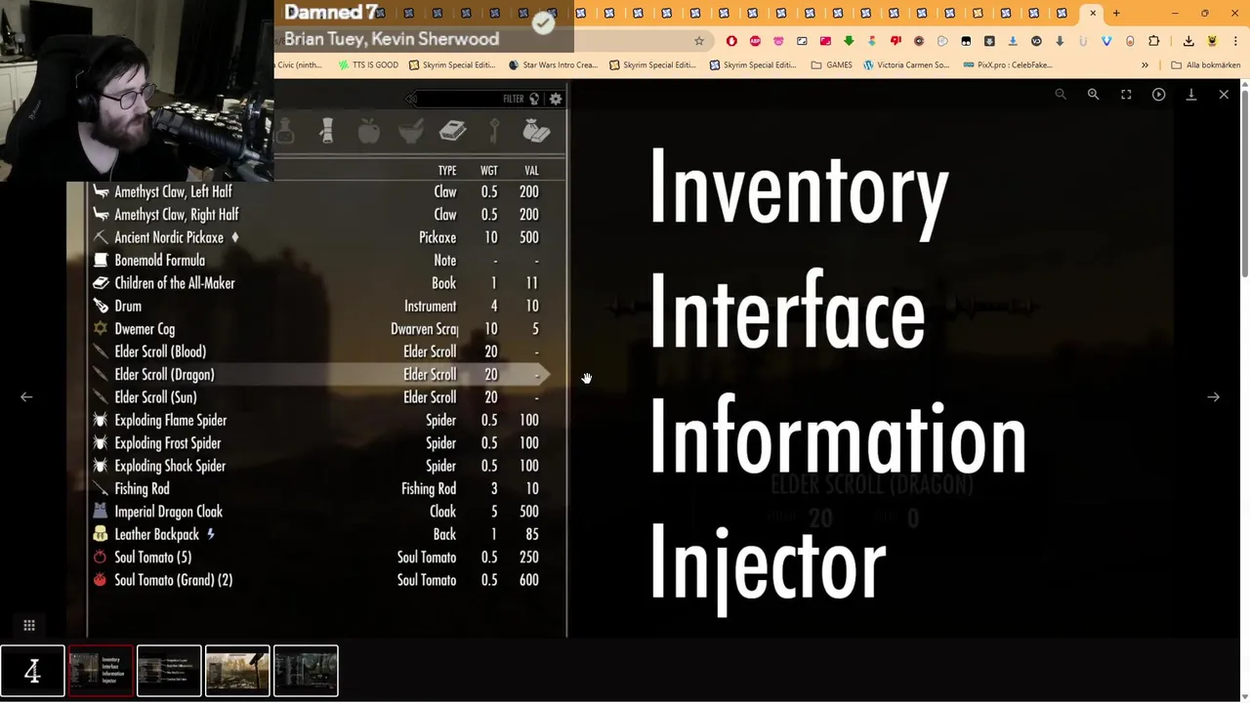Open the Extensions puzzle piece menu

(1154, 41)
